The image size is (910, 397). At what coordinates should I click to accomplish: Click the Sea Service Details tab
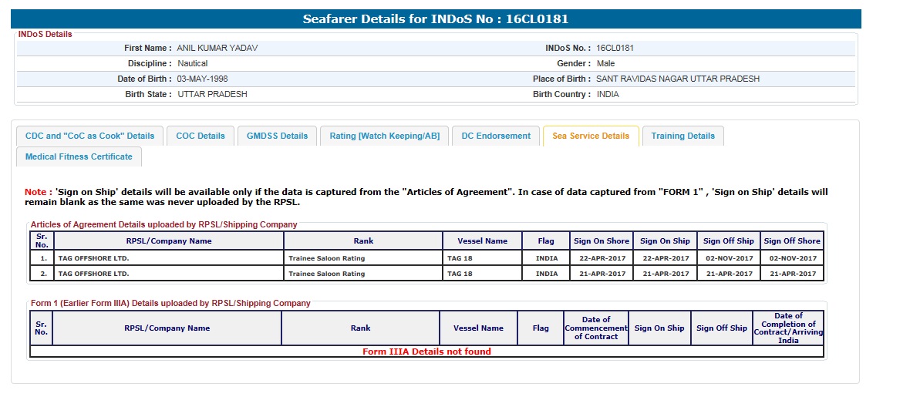tap(591, 136)
